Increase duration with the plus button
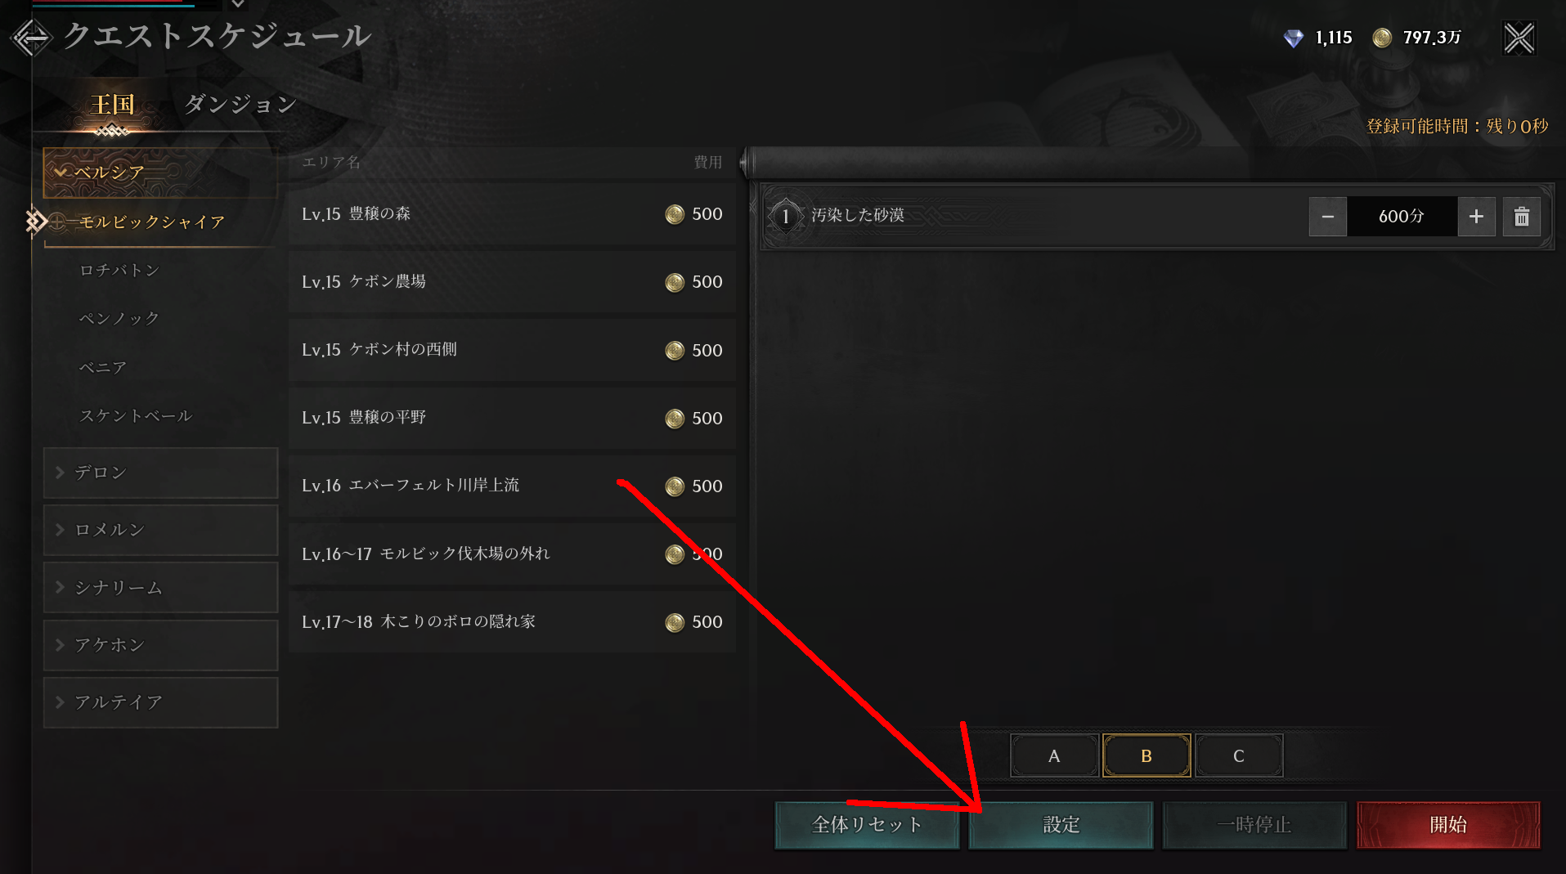This screenshot has height=874, width=1566. pos(1476,217)
